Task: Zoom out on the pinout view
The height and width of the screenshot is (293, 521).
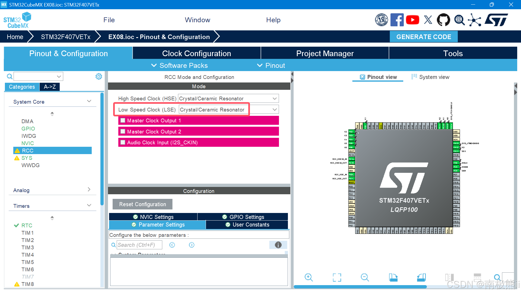Action: coord(365,277)
